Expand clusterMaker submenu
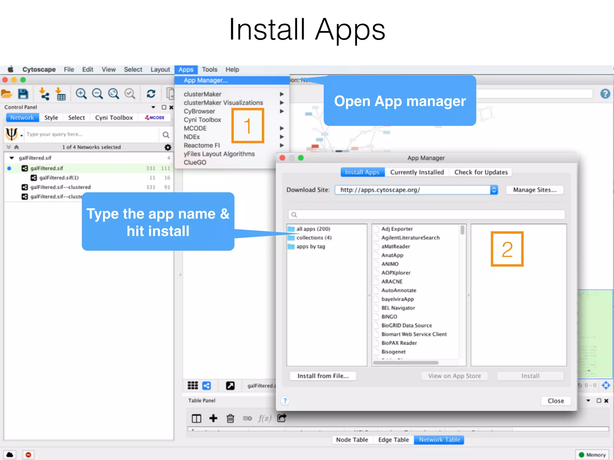 [x=282, y=94]
